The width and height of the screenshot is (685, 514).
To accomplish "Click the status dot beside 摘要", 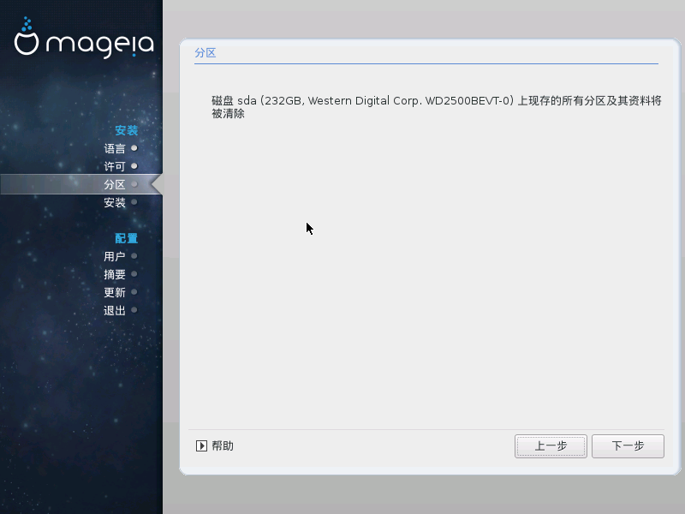I will 134,274.
